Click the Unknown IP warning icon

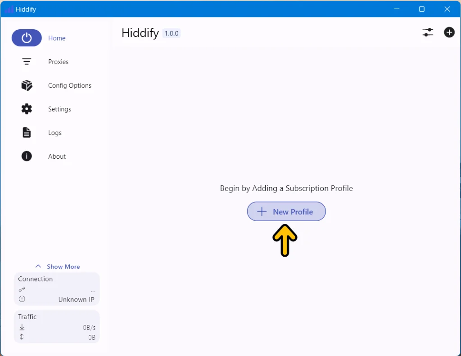[22, 299]
